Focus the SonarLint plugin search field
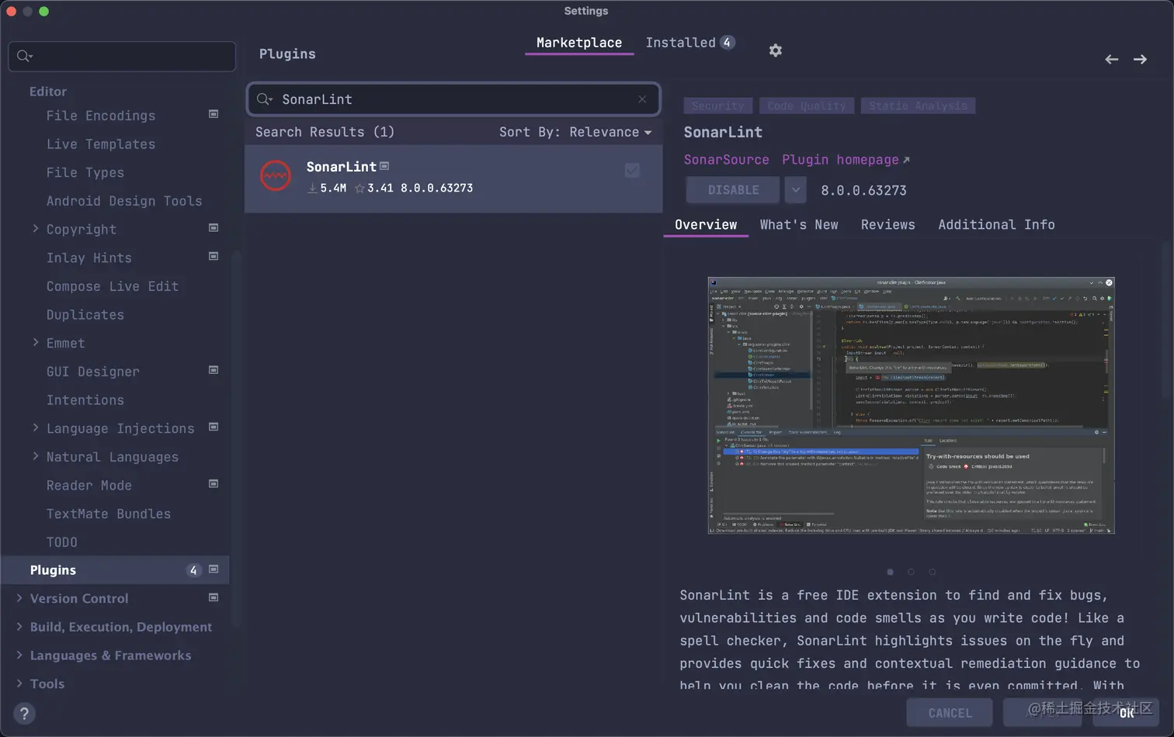The width and height of the screenshot is (1174, 737). click(453, 99)
